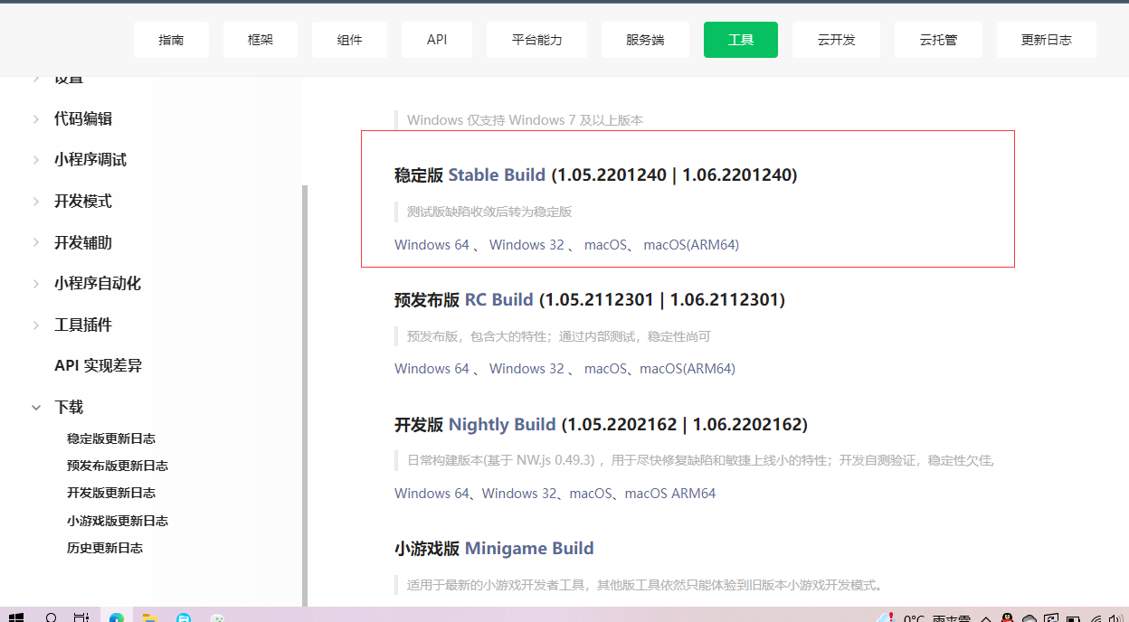Open QQ from the system tray
This screenshot has width=1129, height=622.
point(1007,618)
